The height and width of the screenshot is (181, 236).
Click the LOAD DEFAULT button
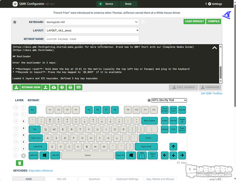[x=194, y=22]
